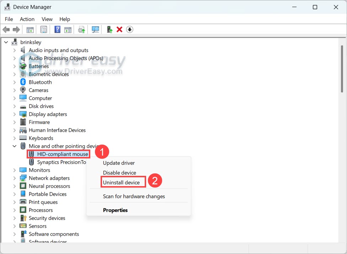The width and height of the screenshot is (347, 254).
Task: Expand the Processors category
Action: [14, 210]
